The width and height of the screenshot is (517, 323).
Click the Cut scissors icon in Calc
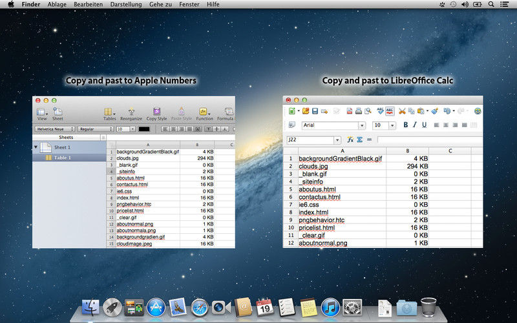[x=402, y=111]
